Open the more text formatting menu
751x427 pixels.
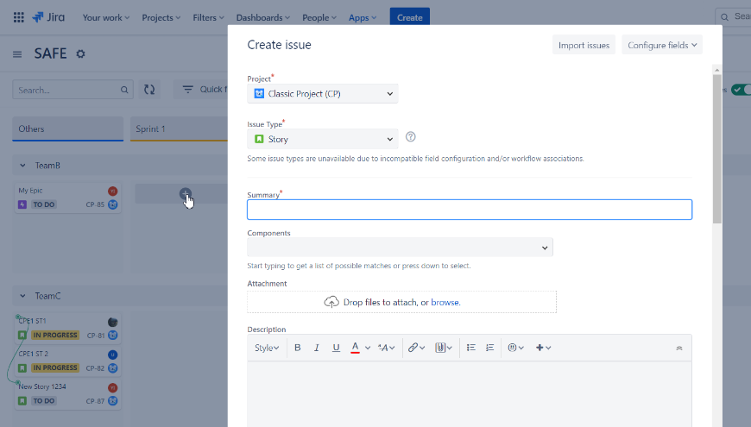(x=386, y=348)
